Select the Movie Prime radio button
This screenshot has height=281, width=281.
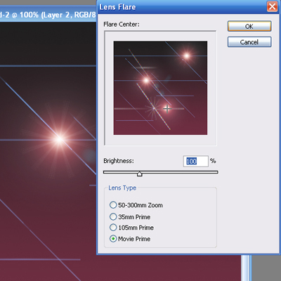click(x=113, y=239)
